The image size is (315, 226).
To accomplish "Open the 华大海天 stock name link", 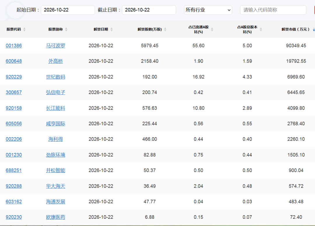I will [x=56, y=186].
